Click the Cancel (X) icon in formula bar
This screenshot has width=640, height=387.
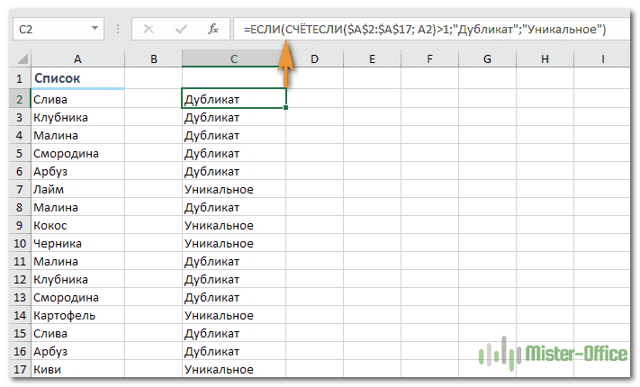click(x=149, y=29)
